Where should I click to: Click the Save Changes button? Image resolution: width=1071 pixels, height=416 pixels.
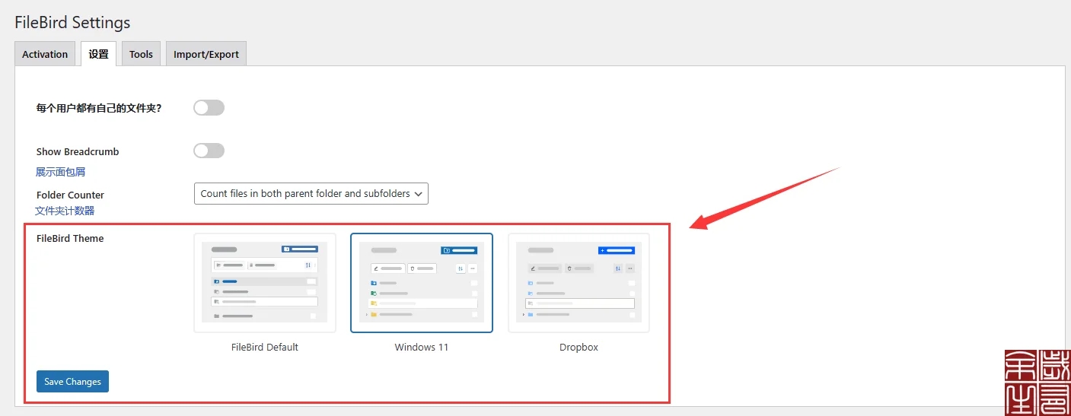pos(72,381)
